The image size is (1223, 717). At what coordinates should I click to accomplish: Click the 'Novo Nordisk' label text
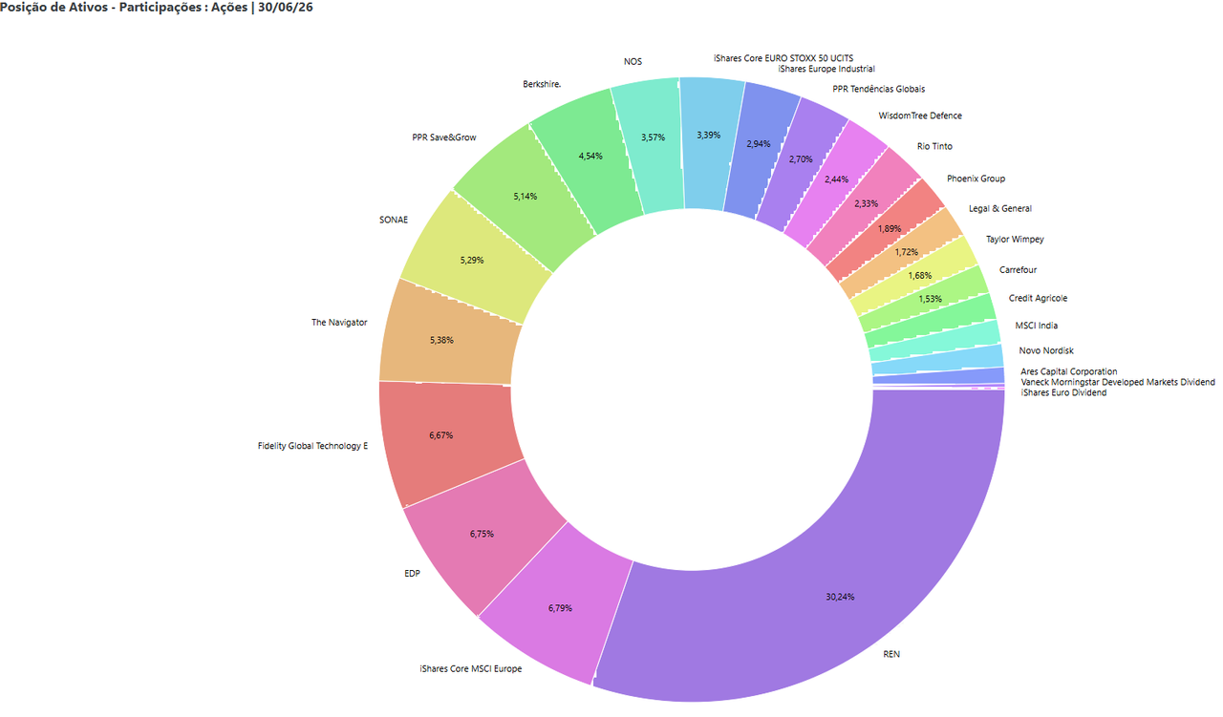(x=1046, y=350)
